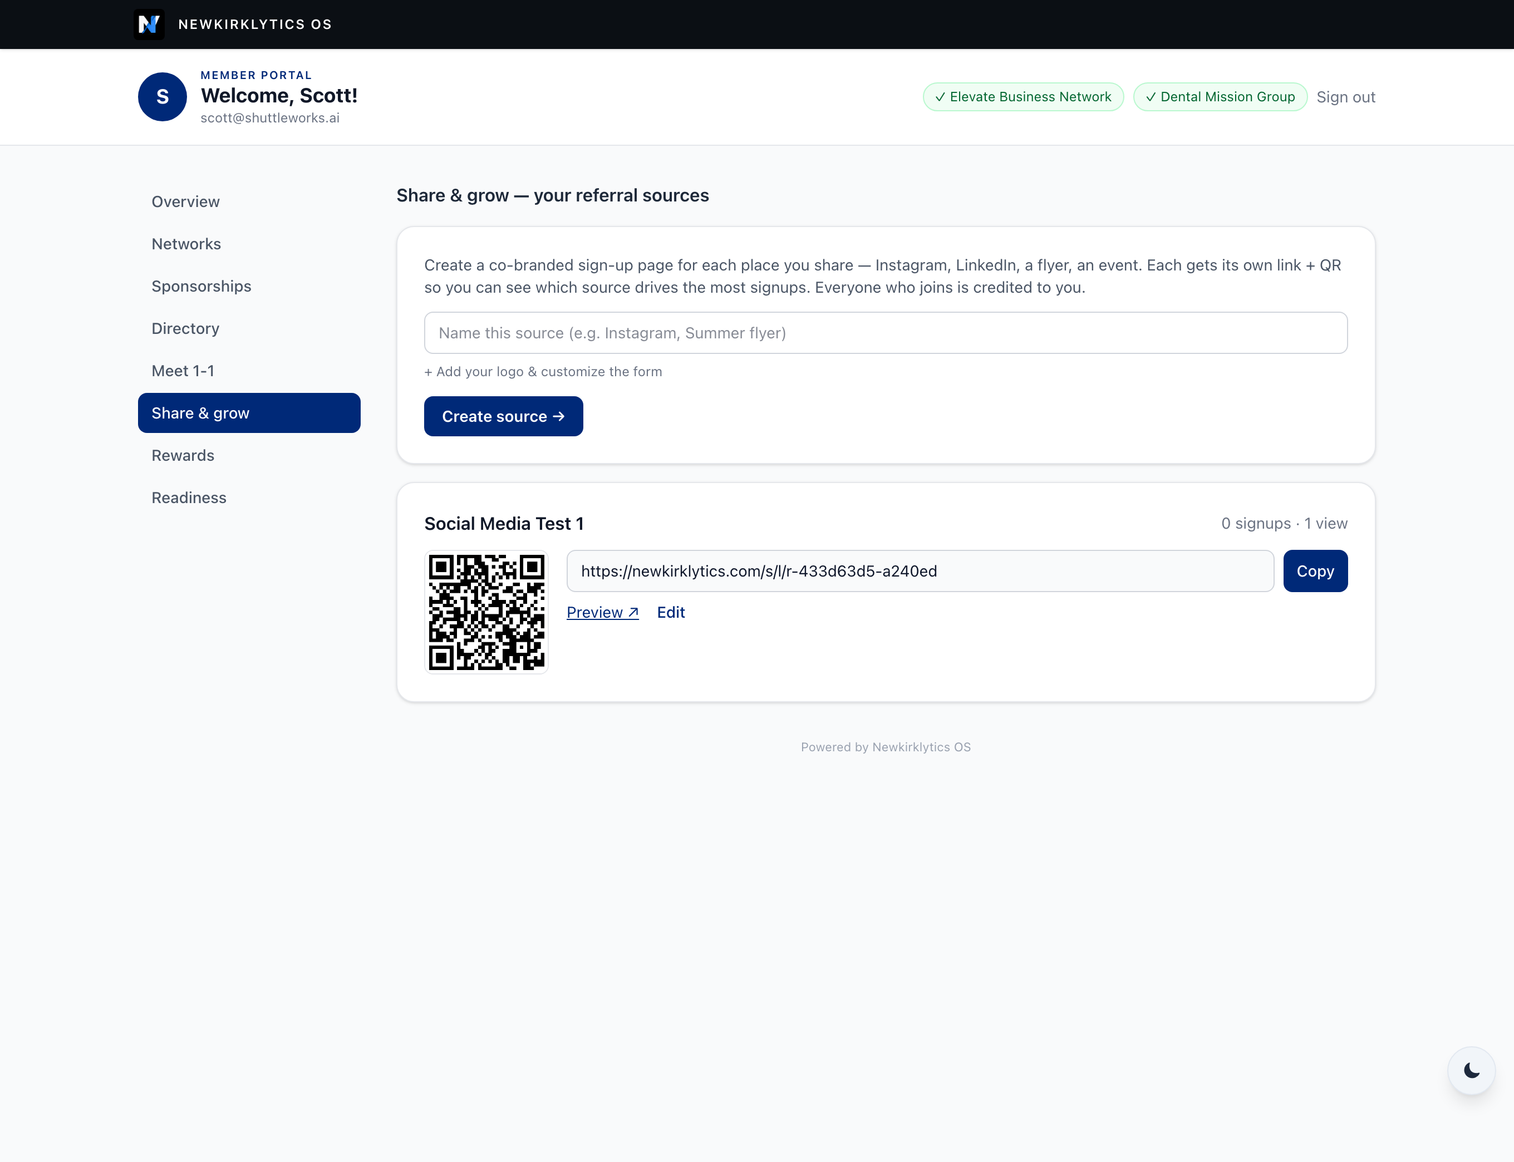Go to Networks in the sidebar

(249, 244)
